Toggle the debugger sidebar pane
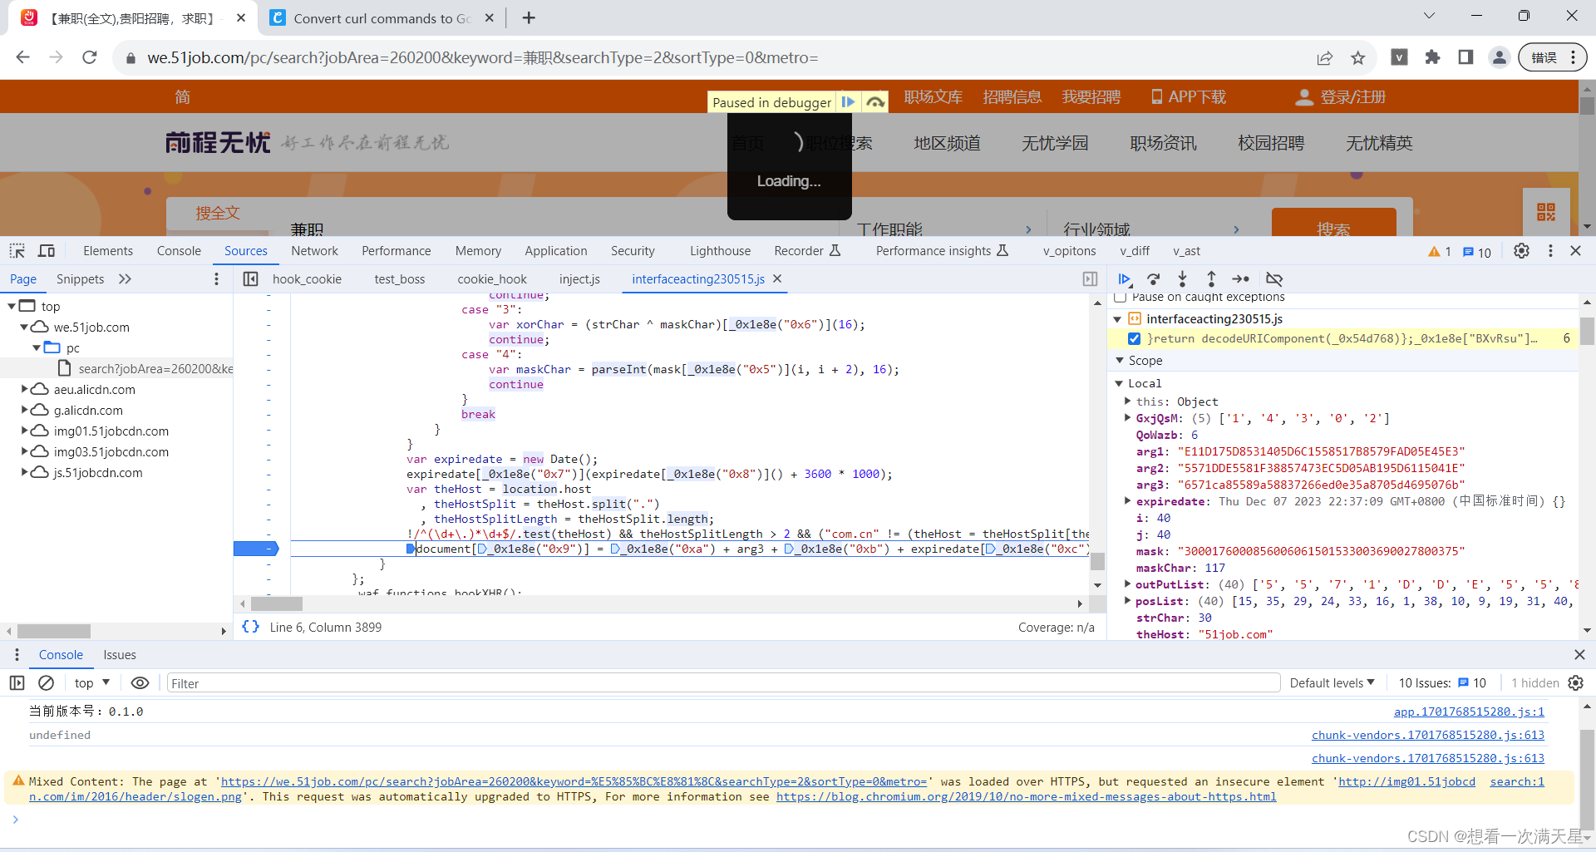 pyautogui.click(x=1091, y=279)
